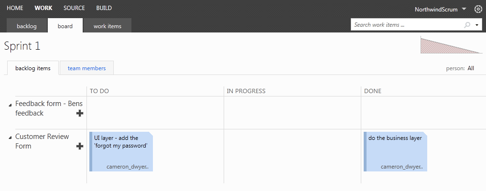
Task: Go to the HOME menu
Action: 15,8
